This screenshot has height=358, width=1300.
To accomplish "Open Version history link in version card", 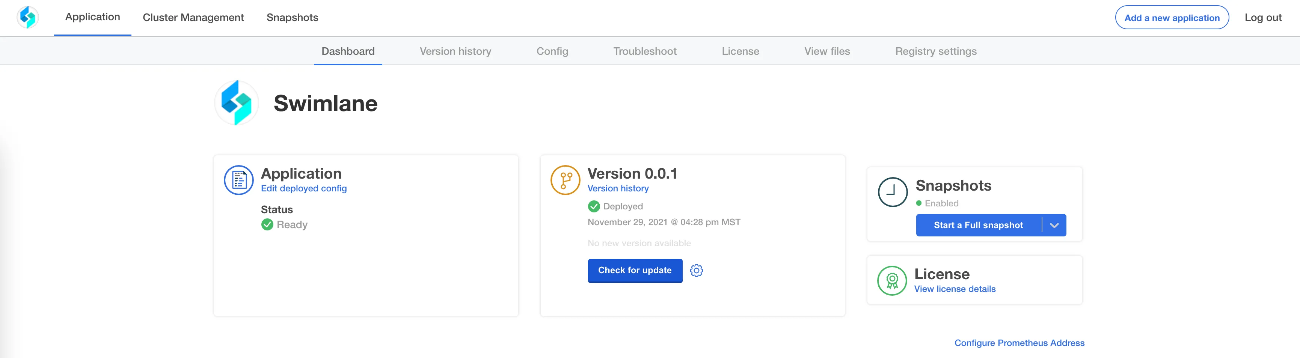I will click(618, 189).
